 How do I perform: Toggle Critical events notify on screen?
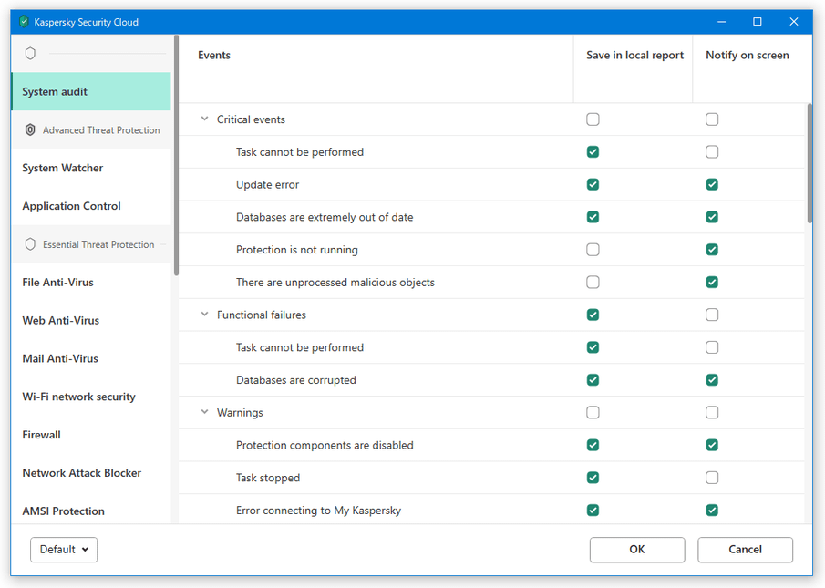click(x=712, y=119)
